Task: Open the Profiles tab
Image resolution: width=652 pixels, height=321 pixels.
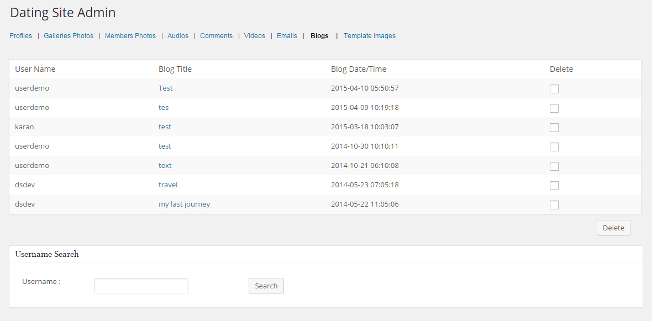Action: [21, 36]
